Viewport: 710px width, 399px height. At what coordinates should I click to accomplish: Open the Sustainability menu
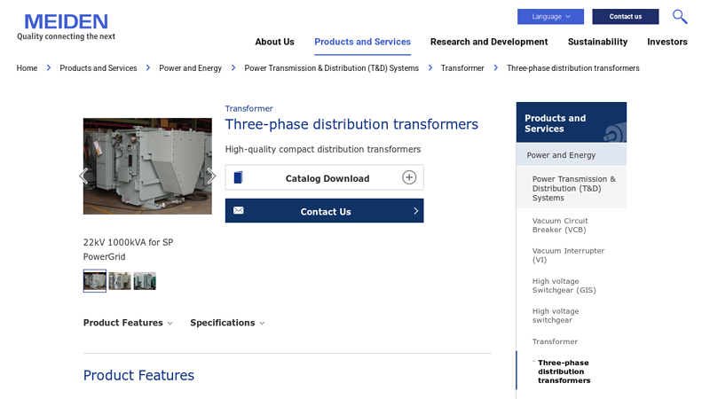click(597, 42)
